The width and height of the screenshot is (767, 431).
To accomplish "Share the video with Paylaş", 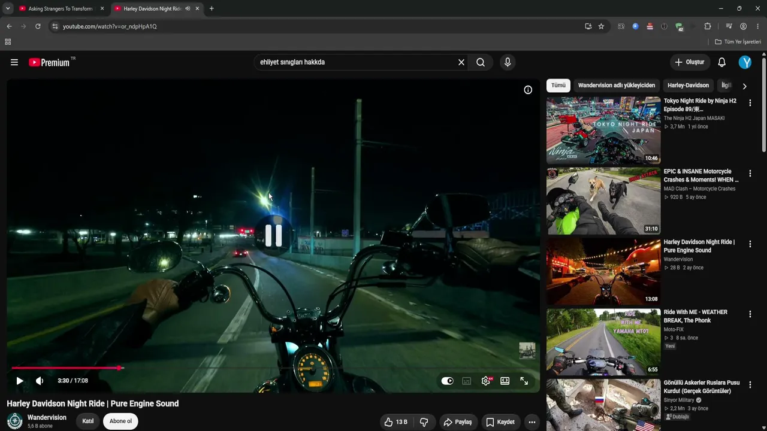I will click(x=458, y=422).
